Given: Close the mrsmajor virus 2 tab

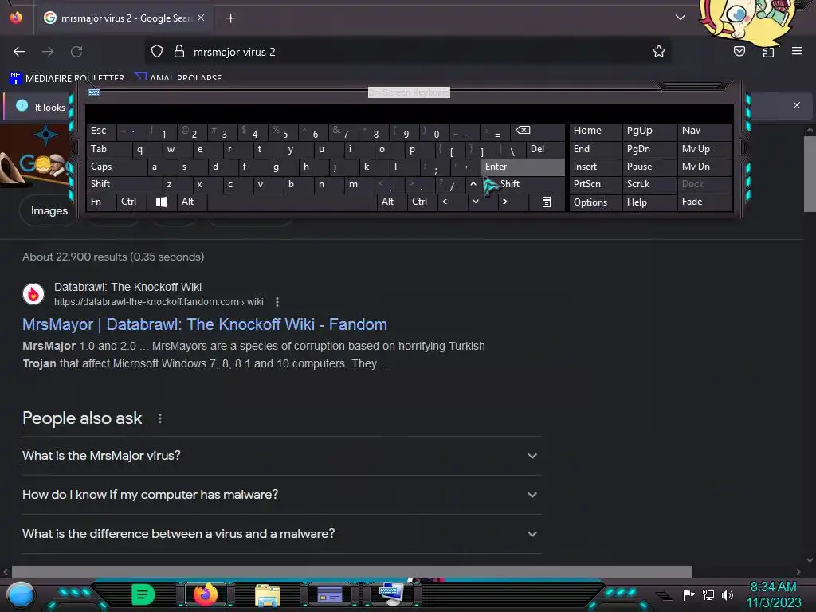Looking at the screenshot, I should (201, 18).
